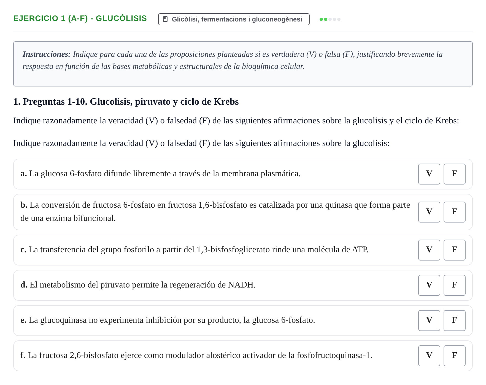
Task: Set V for statement f on fosfofructoquinasa-1
Action: (x=429, y=356)
